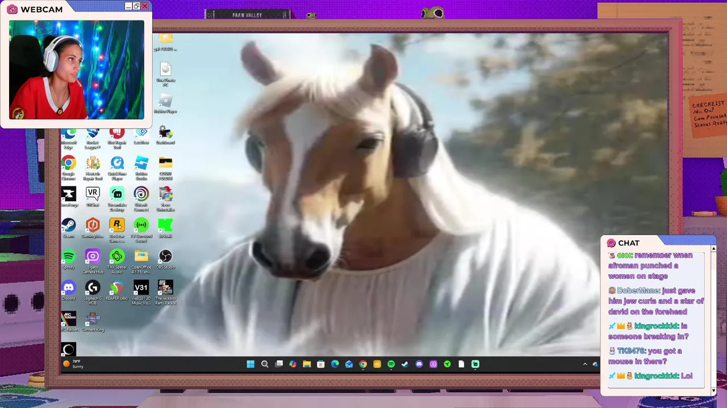Open Task View on the taskbar
The height and width of the screenshot is (408, 727).
coord(279,364)
